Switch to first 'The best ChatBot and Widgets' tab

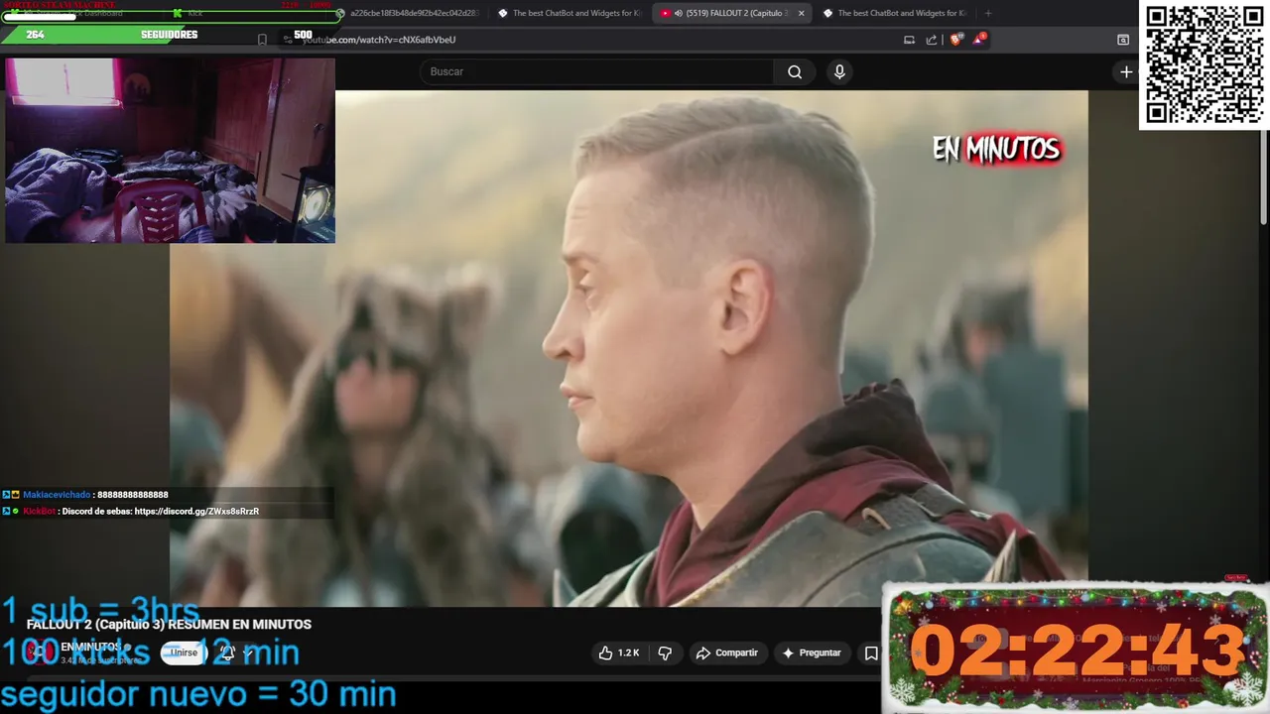tap(570, 13)
